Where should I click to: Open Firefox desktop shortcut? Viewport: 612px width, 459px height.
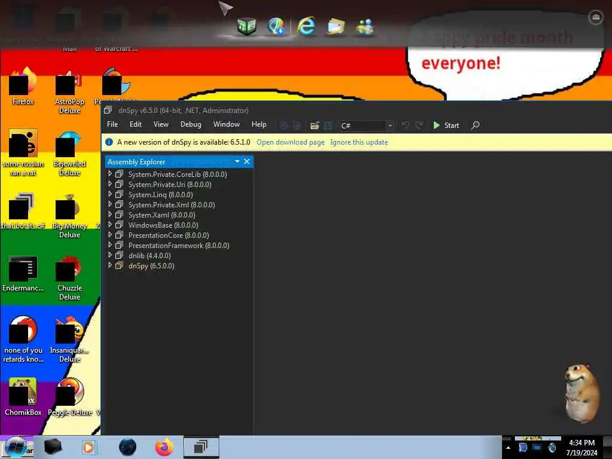(x=23, y=87)
